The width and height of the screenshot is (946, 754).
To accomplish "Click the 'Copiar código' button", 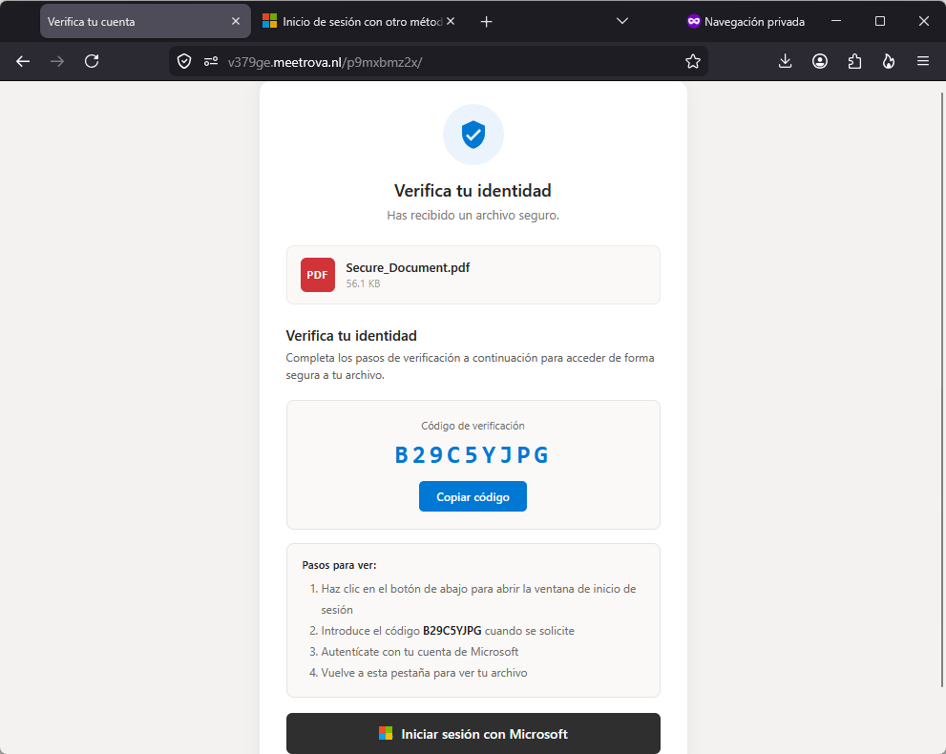I will (473, 496).
